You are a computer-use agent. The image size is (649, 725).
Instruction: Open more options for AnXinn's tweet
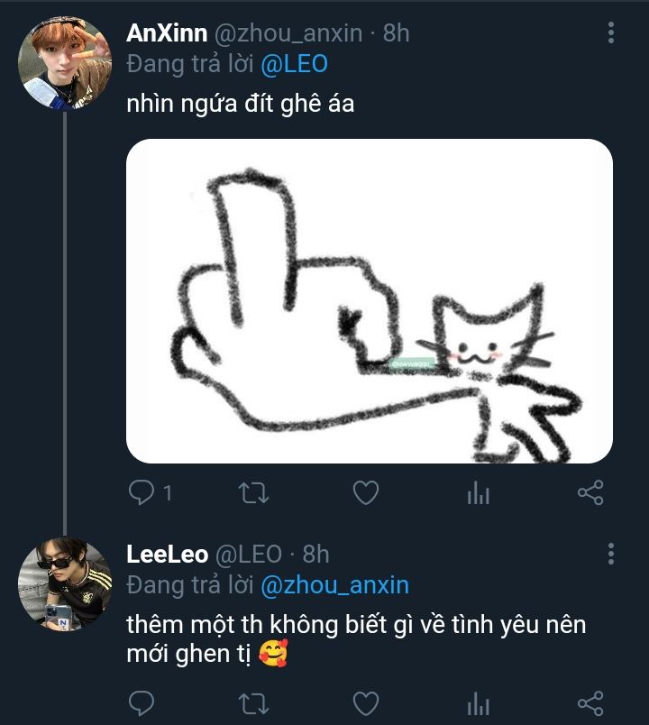(x=611, y=34)
